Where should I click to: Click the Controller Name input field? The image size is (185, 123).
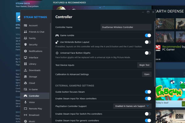[126, 27]
